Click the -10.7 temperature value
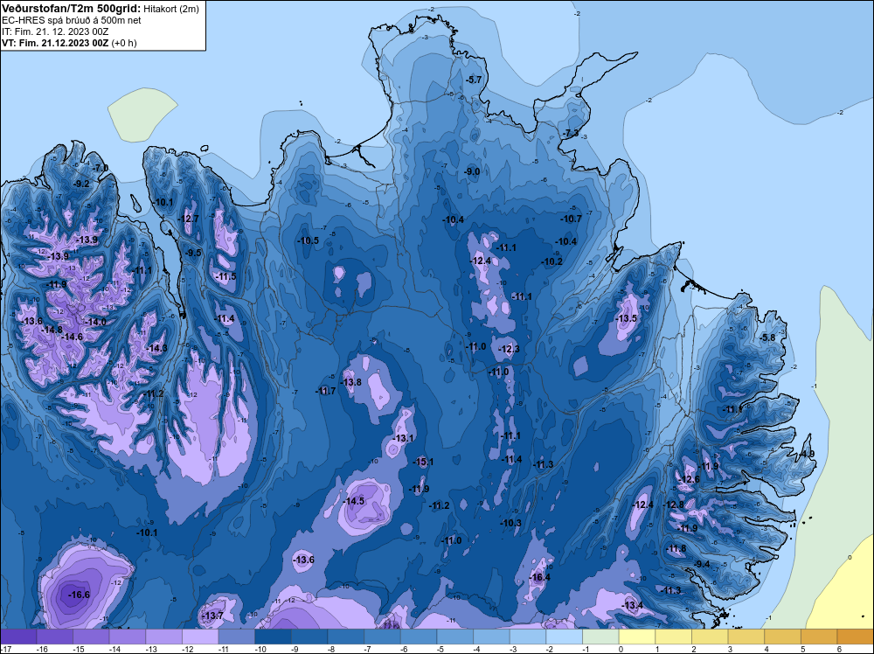This screenshot has height=654, width=874. 571,219
